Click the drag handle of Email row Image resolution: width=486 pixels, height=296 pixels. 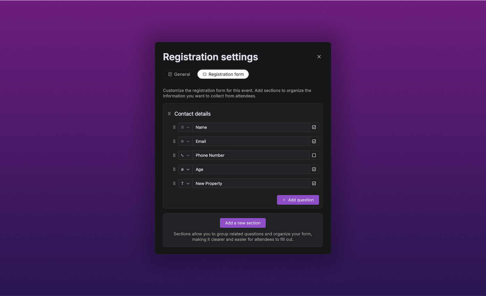(174, 141)
